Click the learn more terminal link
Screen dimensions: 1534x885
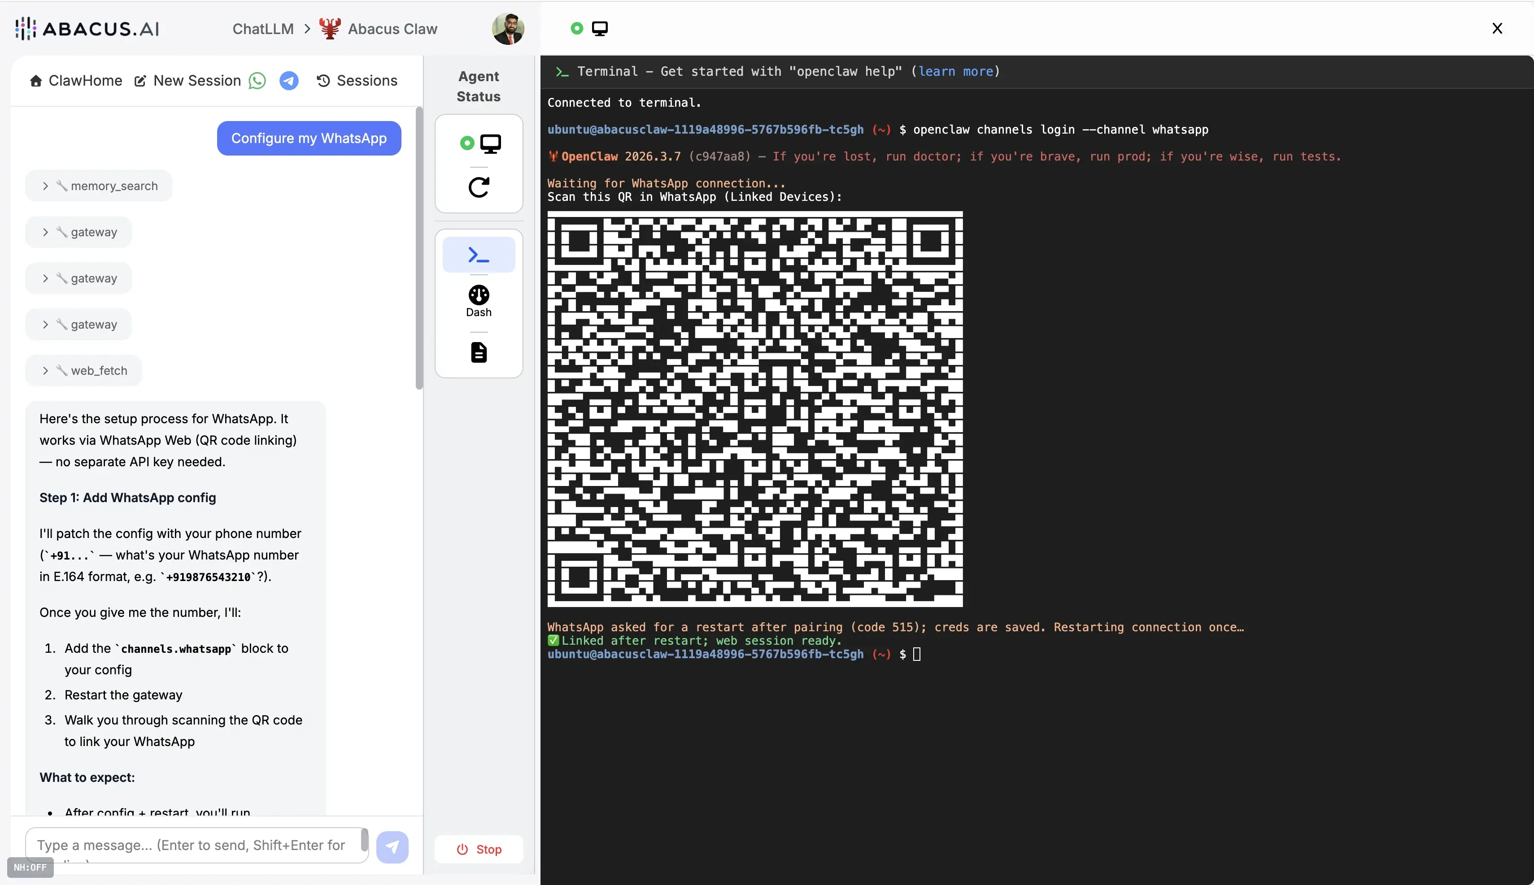click(955, 72)
